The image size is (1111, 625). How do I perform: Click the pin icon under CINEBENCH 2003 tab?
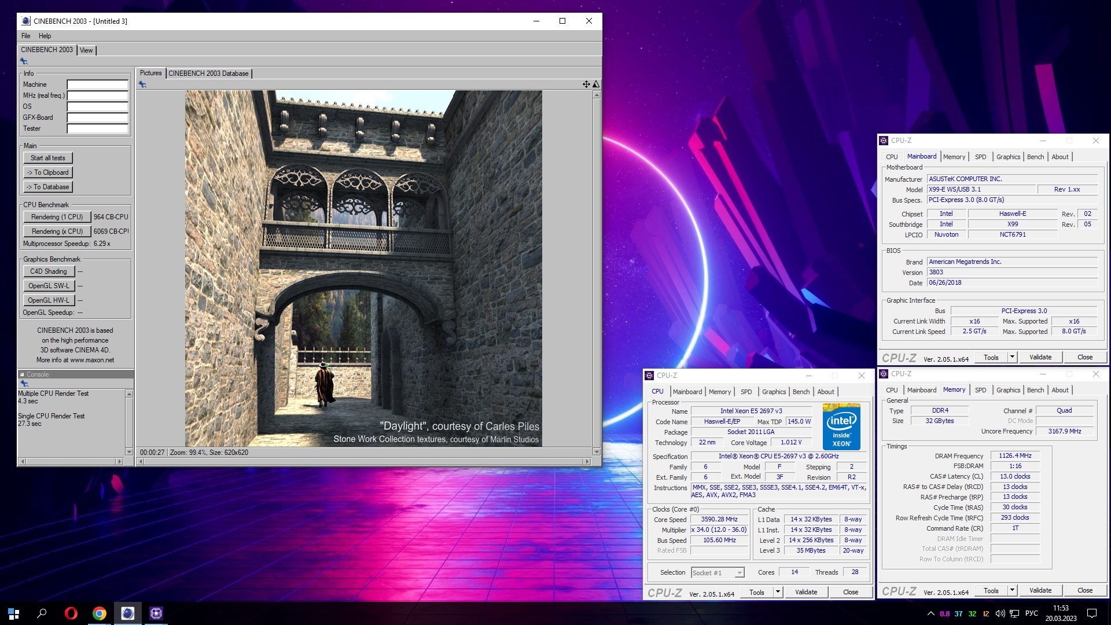click(24, 61)
